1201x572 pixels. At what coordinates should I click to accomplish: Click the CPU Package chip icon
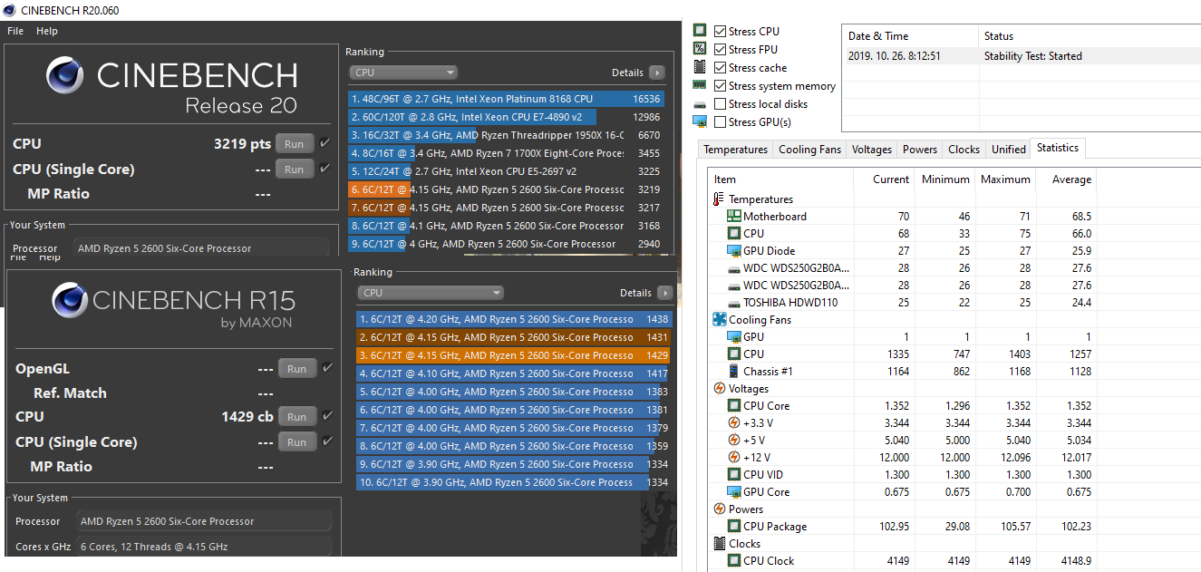coord(734,526)
